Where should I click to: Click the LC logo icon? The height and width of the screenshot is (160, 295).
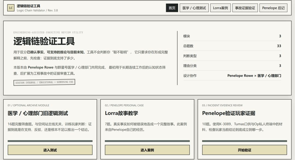tap(11, 8)
